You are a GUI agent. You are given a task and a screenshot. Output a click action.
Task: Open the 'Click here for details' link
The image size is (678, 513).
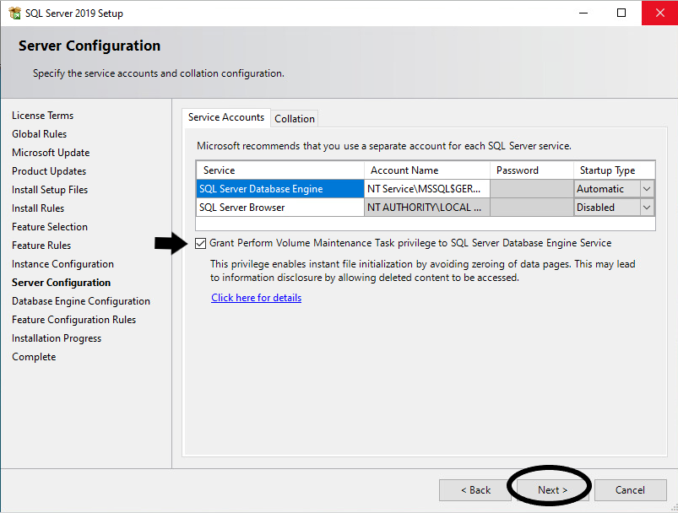(x=257, y=298)
